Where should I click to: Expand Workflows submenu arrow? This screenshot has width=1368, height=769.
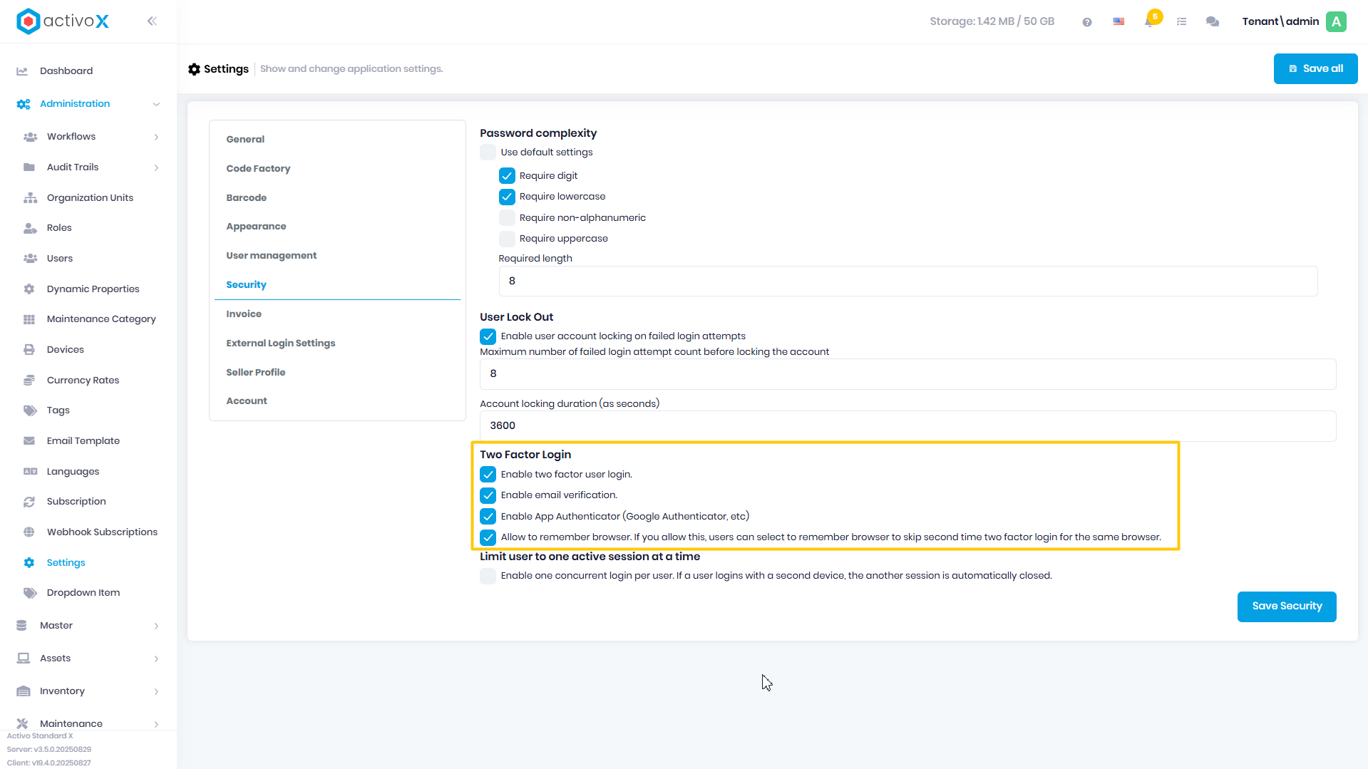pyautogui.click(x=156, y=137)
